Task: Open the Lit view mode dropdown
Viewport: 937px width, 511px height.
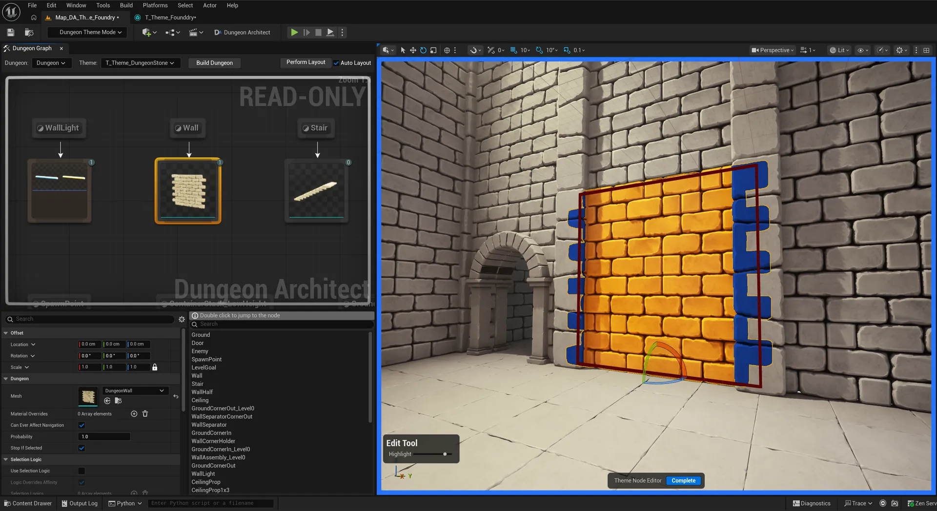Action: point(839,50)
